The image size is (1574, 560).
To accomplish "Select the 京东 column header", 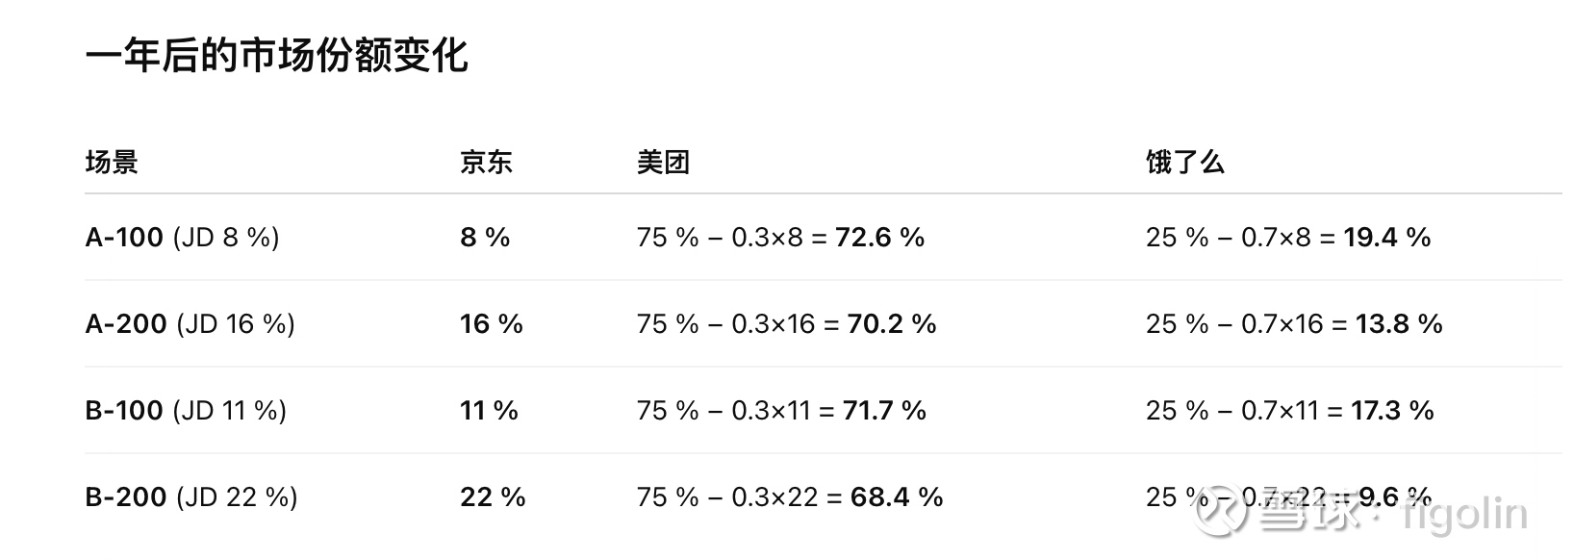I will point(486,162).
